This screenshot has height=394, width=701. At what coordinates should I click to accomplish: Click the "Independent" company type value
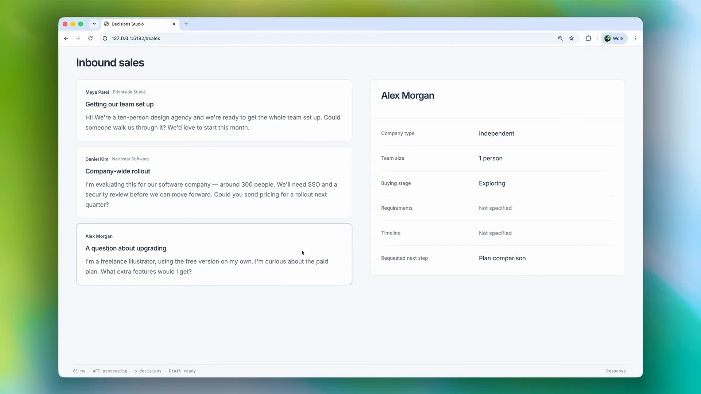pos(496,134)
